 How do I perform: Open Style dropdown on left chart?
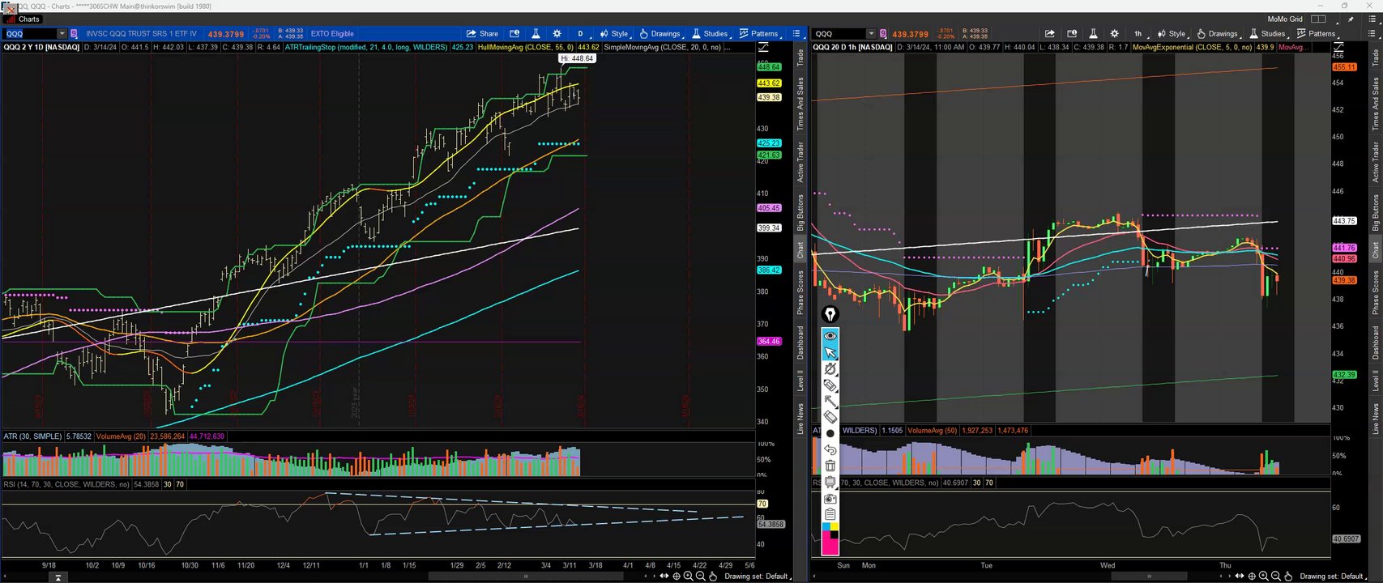[x=614, y=34]
